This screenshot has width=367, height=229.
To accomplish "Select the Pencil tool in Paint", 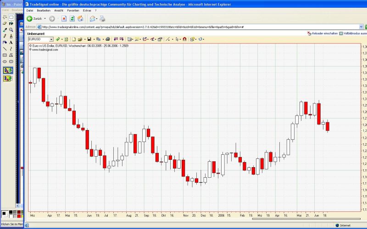I will pyautogui.click(x=5, y=36).
